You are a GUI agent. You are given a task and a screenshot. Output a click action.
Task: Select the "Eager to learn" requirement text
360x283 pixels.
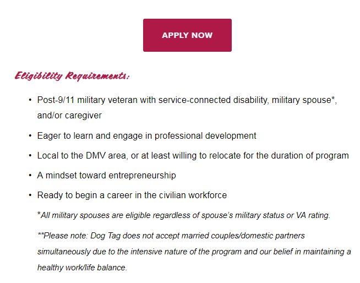(x=146, y=135)
